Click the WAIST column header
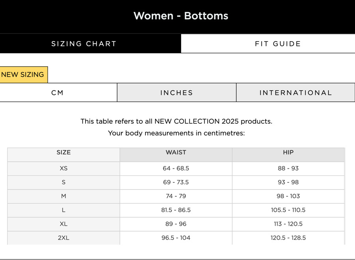 click(x=176, y=152)
